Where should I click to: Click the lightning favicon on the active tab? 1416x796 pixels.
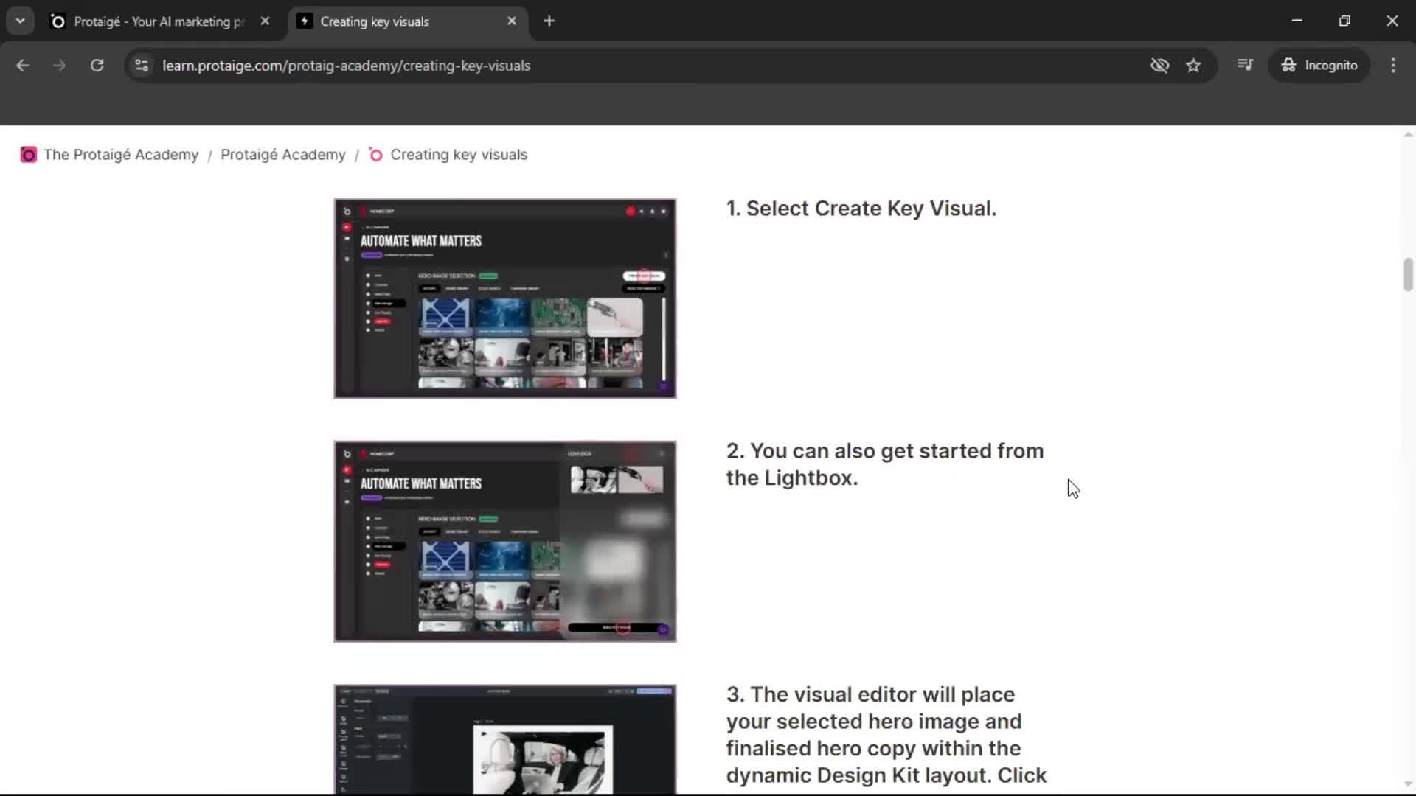tap(305, 21)
